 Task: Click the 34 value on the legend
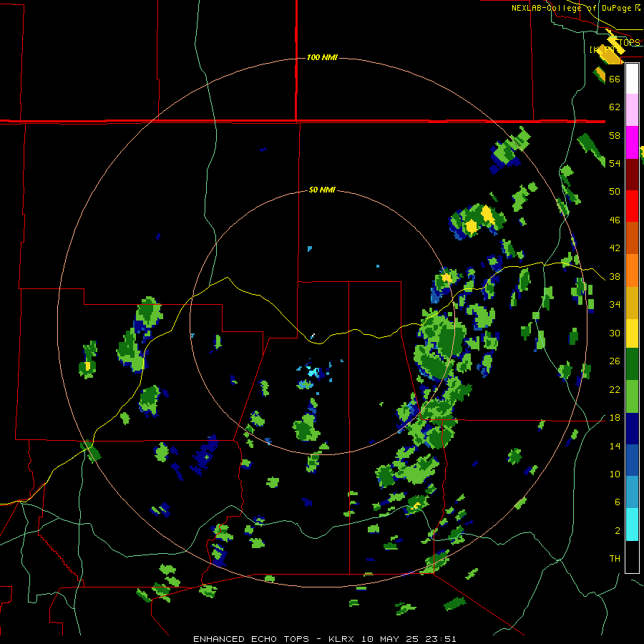[x=615, y=305]
